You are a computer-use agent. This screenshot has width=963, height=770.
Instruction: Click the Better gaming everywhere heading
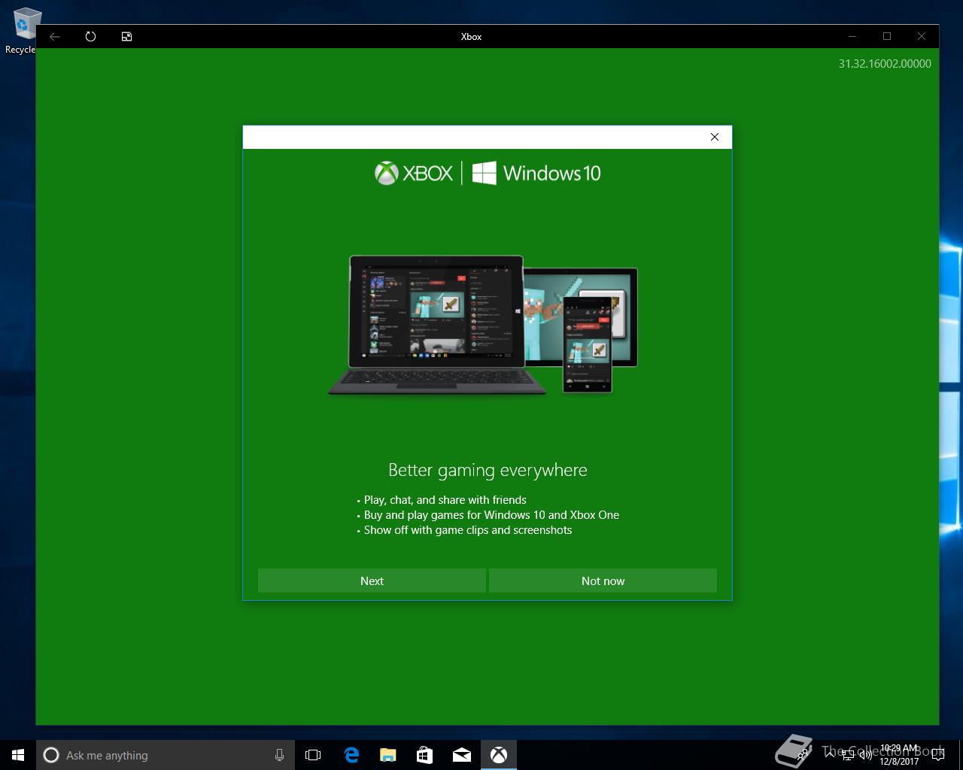(488, 470)
